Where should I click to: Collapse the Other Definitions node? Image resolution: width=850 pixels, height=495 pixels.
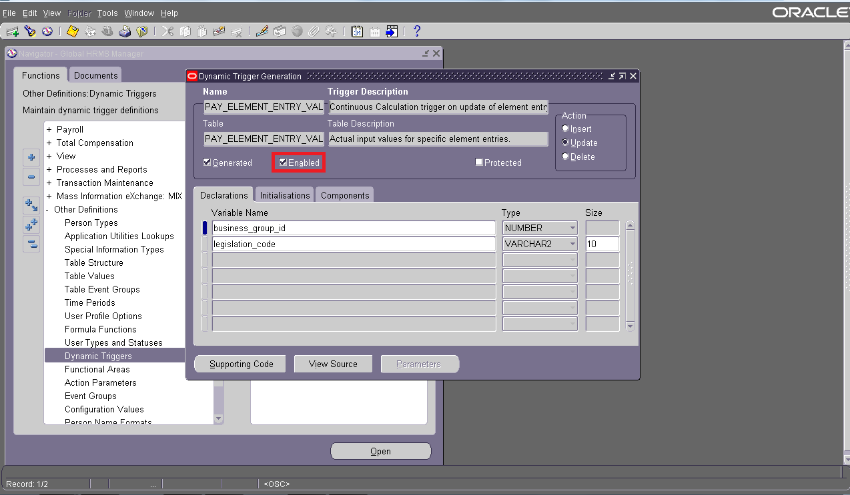pos(48,209)
